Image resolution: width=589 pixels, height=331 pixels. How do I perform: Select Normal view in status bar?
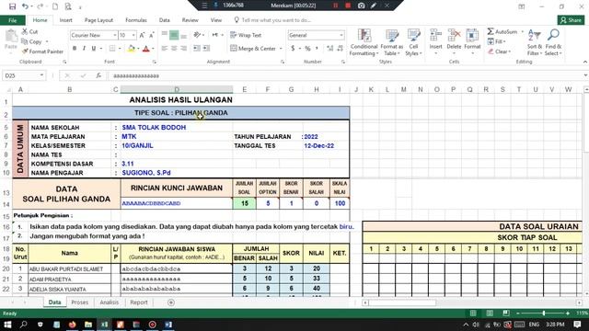coord(473,313)
